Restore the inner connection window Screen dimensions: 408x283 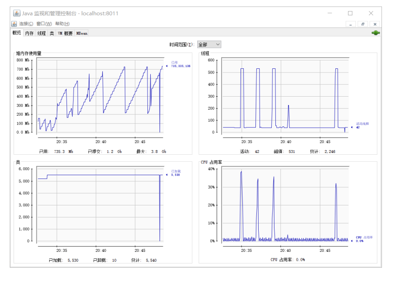(x=363, y=24)
